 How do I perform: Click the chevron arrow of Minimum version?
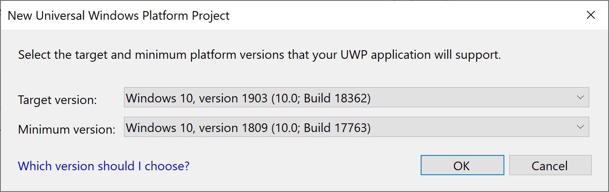click(x=580, y=127)
